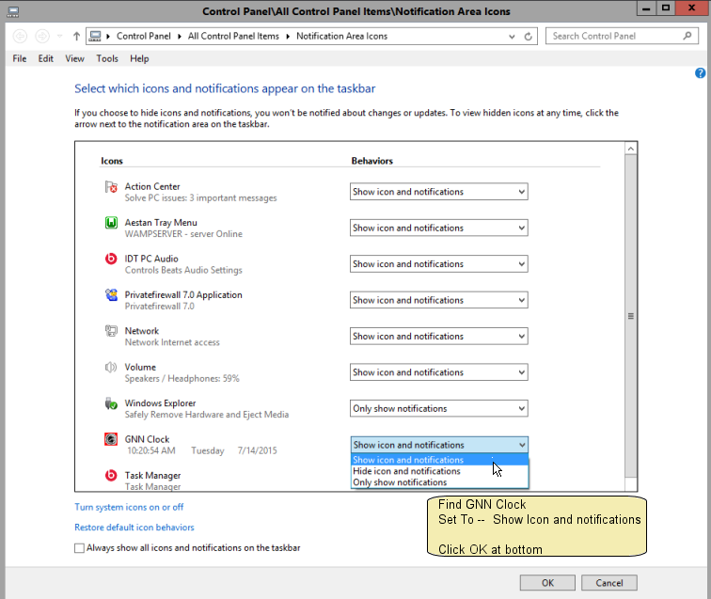Choose Hide icon and notifications option
The height and width of the screenshot is (599, 711).
(406, 471)
